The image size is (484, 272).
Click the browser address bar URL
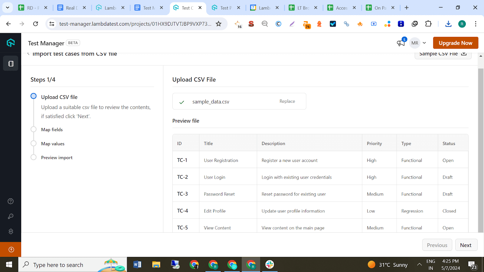tap(135, 24)
